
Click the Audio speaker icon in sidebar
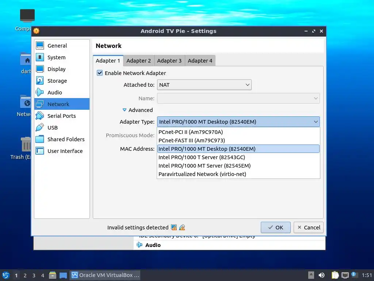[40, 92]
